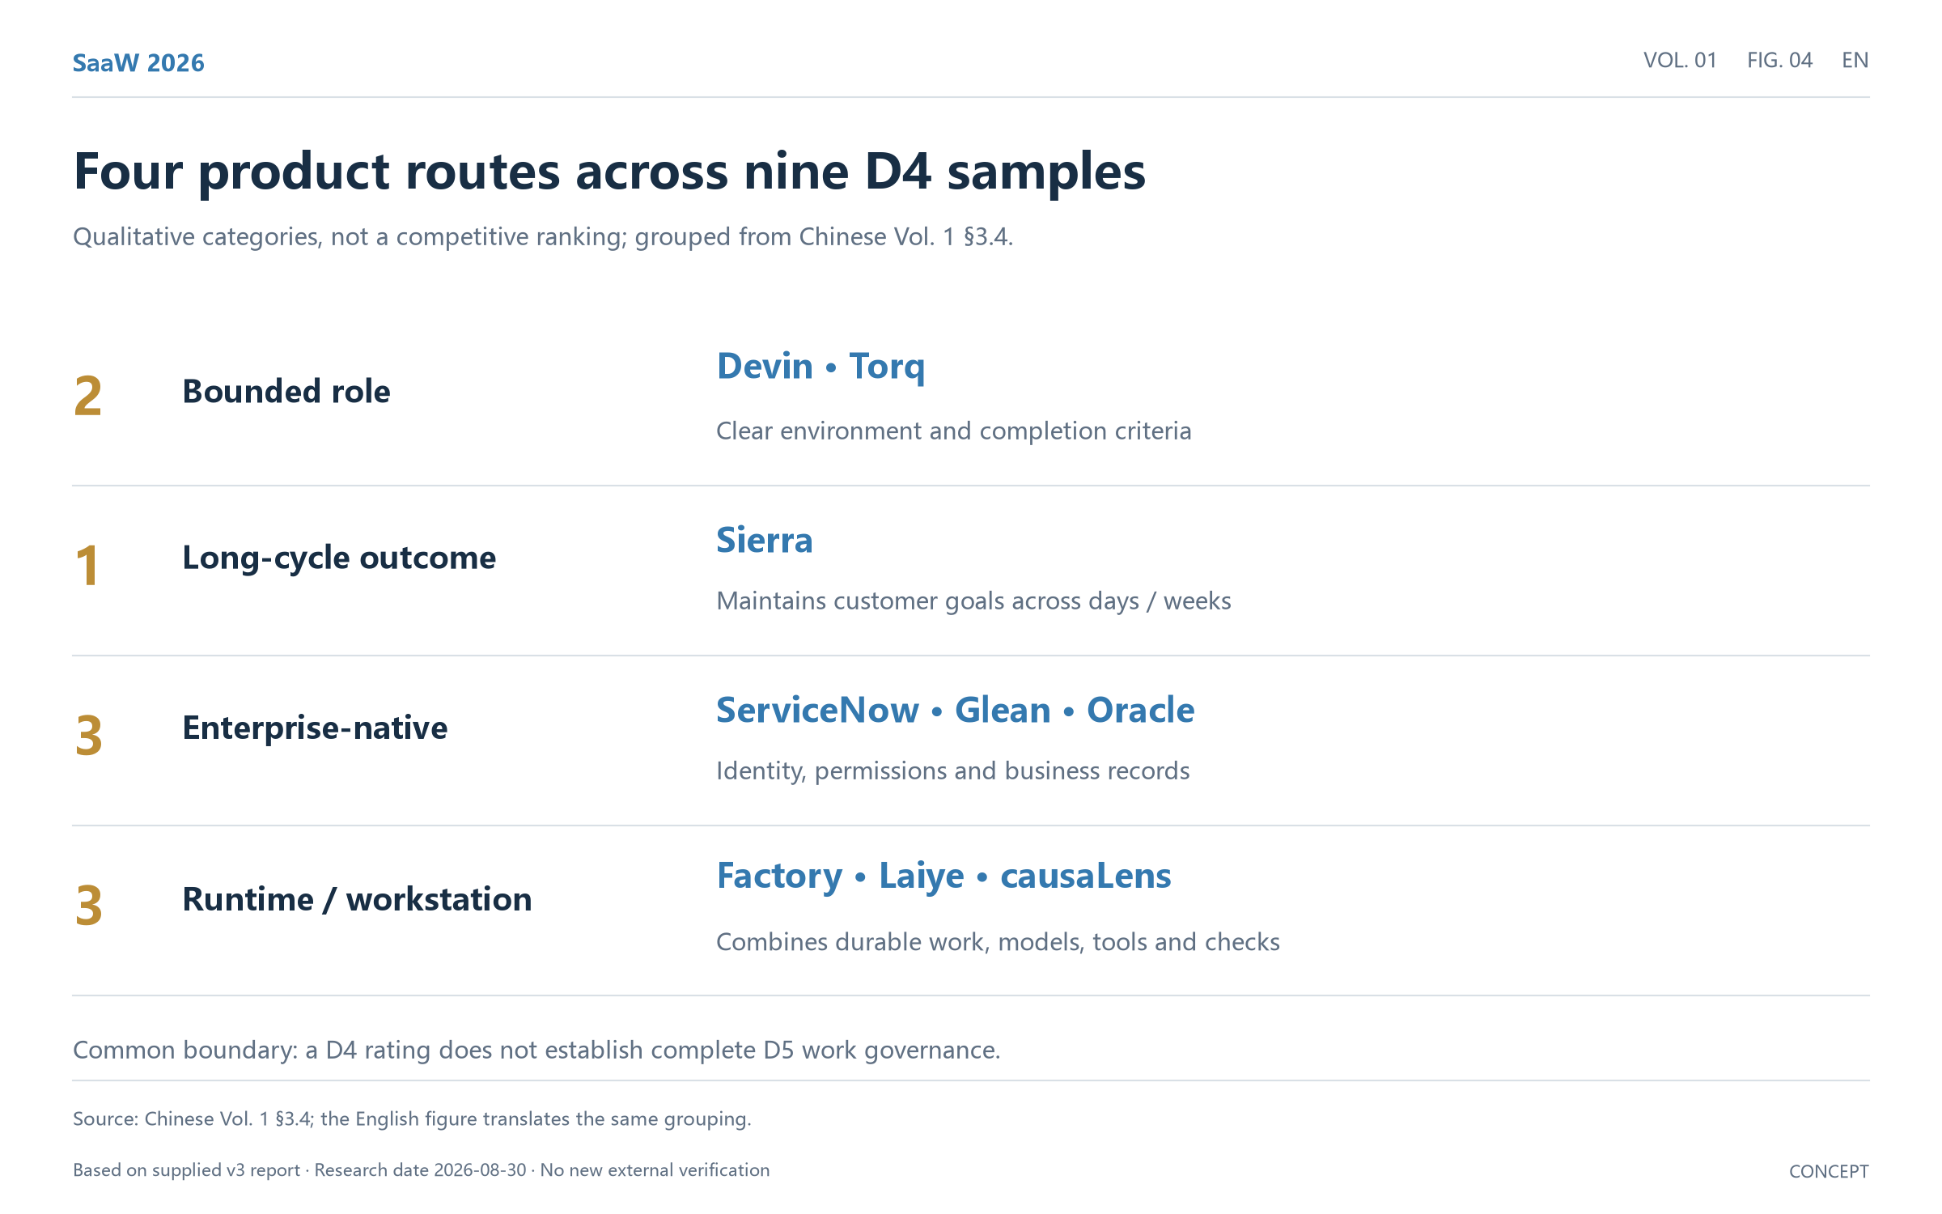Click the 'Source: Chinese Vol. 1 §3.4' line
1942x1214 pixels.
coord(412,1119)
